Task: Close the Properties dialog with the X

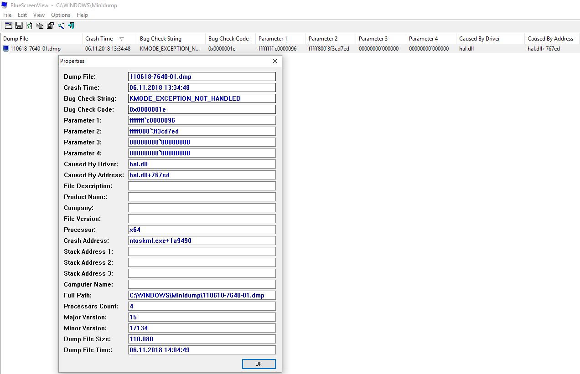Action: tap(274, 61)
